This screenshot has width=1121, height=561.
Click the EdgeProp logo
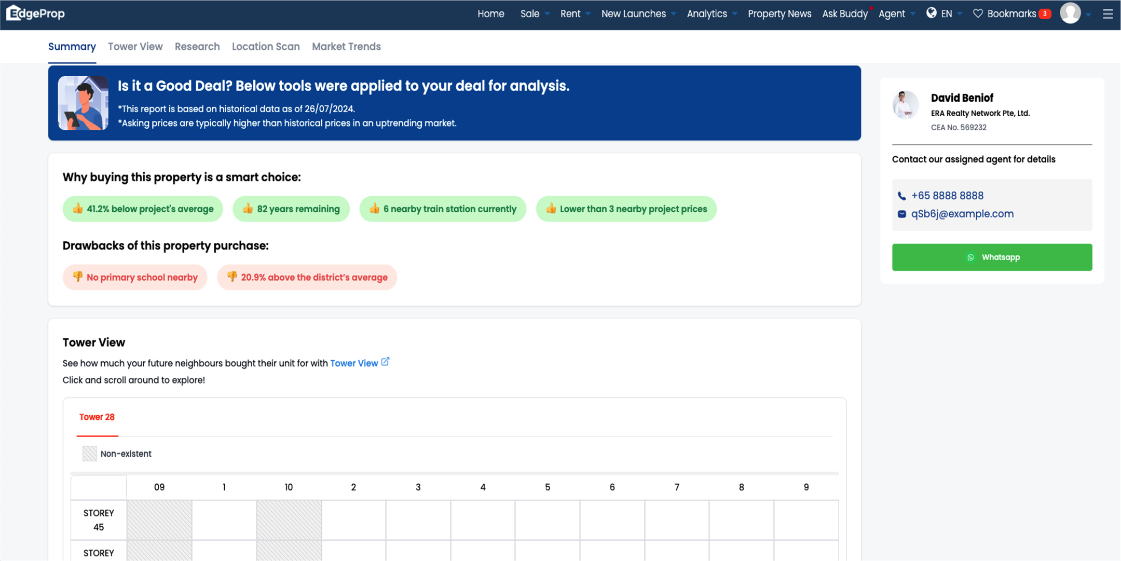[x=35, y=13]
